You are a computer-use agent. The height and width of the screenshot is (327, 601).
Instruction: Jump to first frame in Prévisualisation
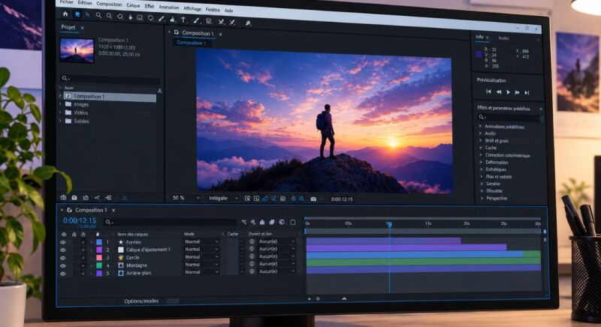tap(488, 91)
